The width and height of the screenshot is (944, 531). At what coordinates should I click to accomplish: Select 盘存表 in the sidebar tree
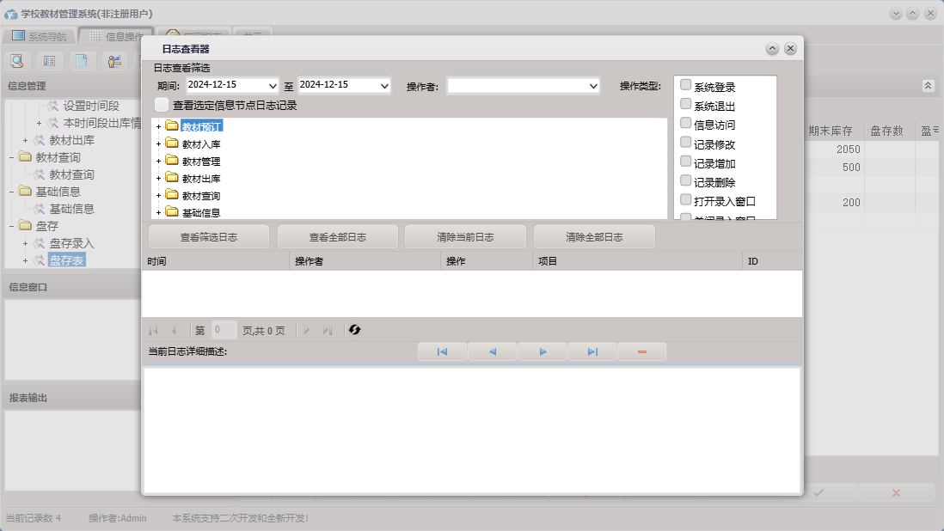pyautogui.click(x=67, y=260)
